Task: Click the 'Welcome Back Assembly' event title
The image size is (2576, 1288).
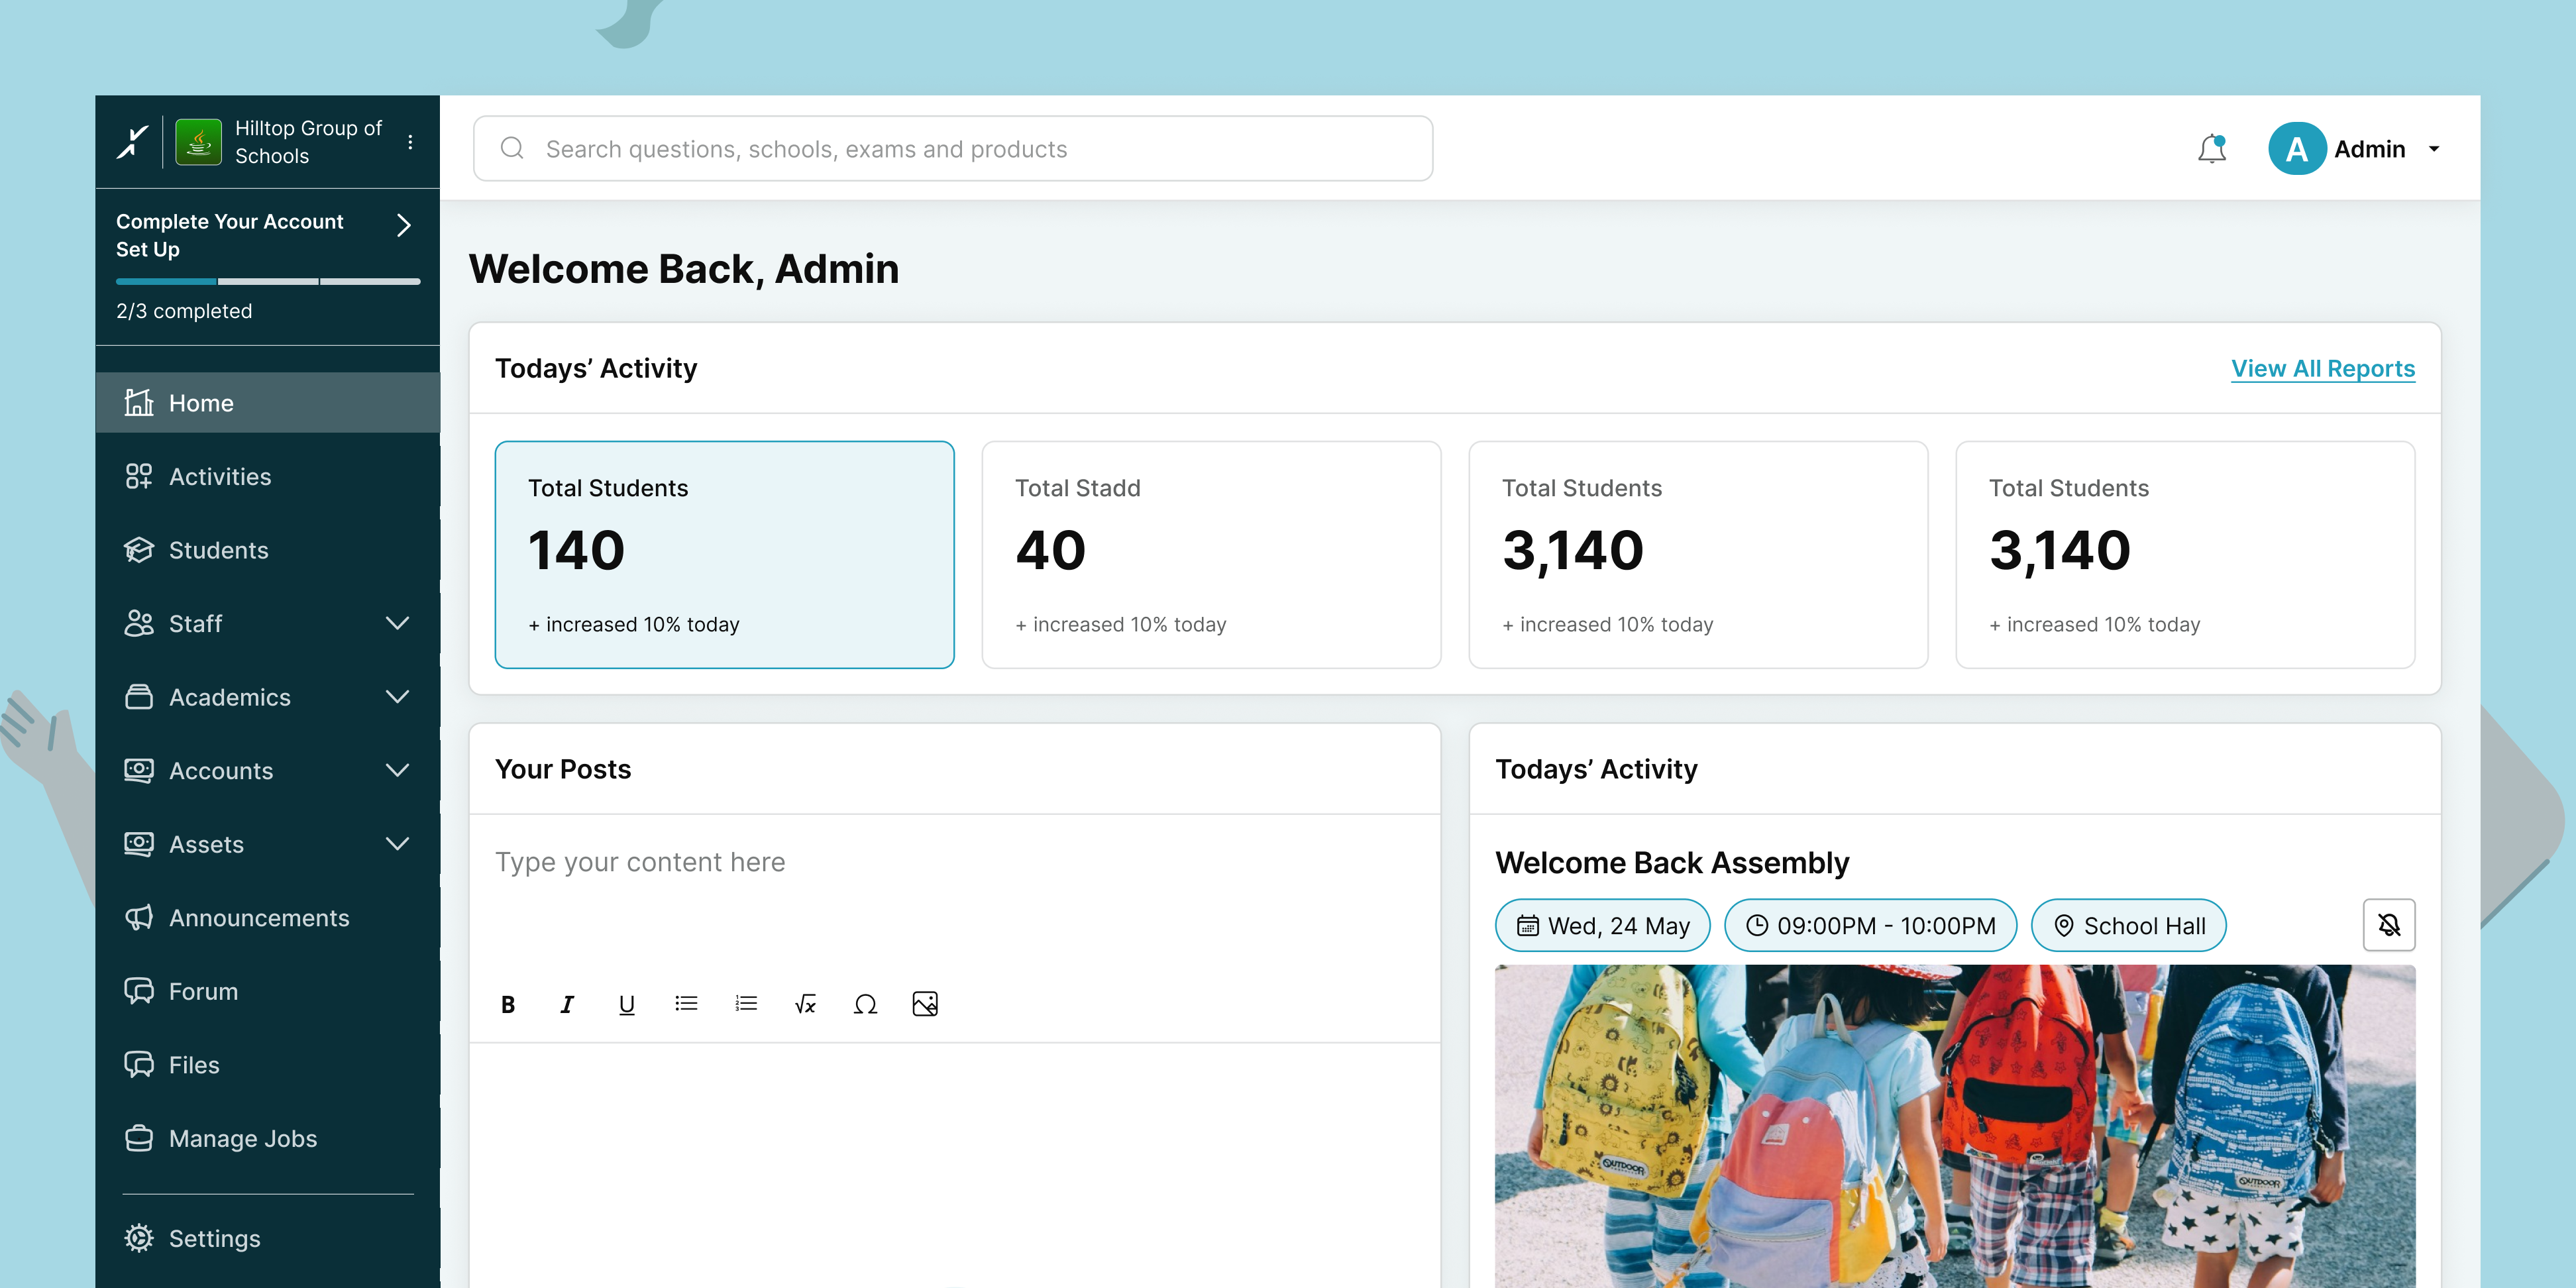Action: click(1672, 862)
